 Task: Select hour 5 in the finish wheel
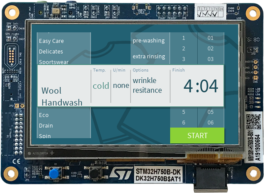click(183, 112)
